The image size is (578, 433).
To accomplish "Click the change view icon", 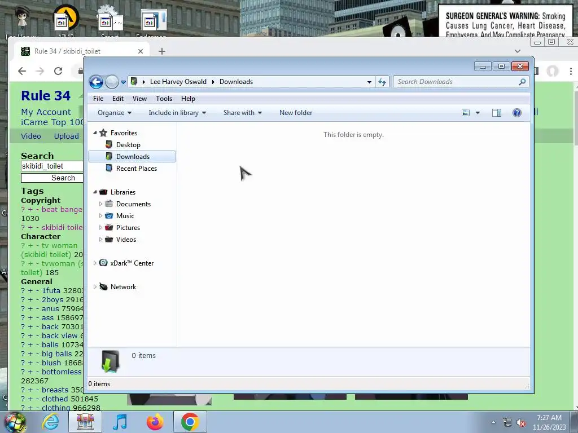I will [466, 113].
